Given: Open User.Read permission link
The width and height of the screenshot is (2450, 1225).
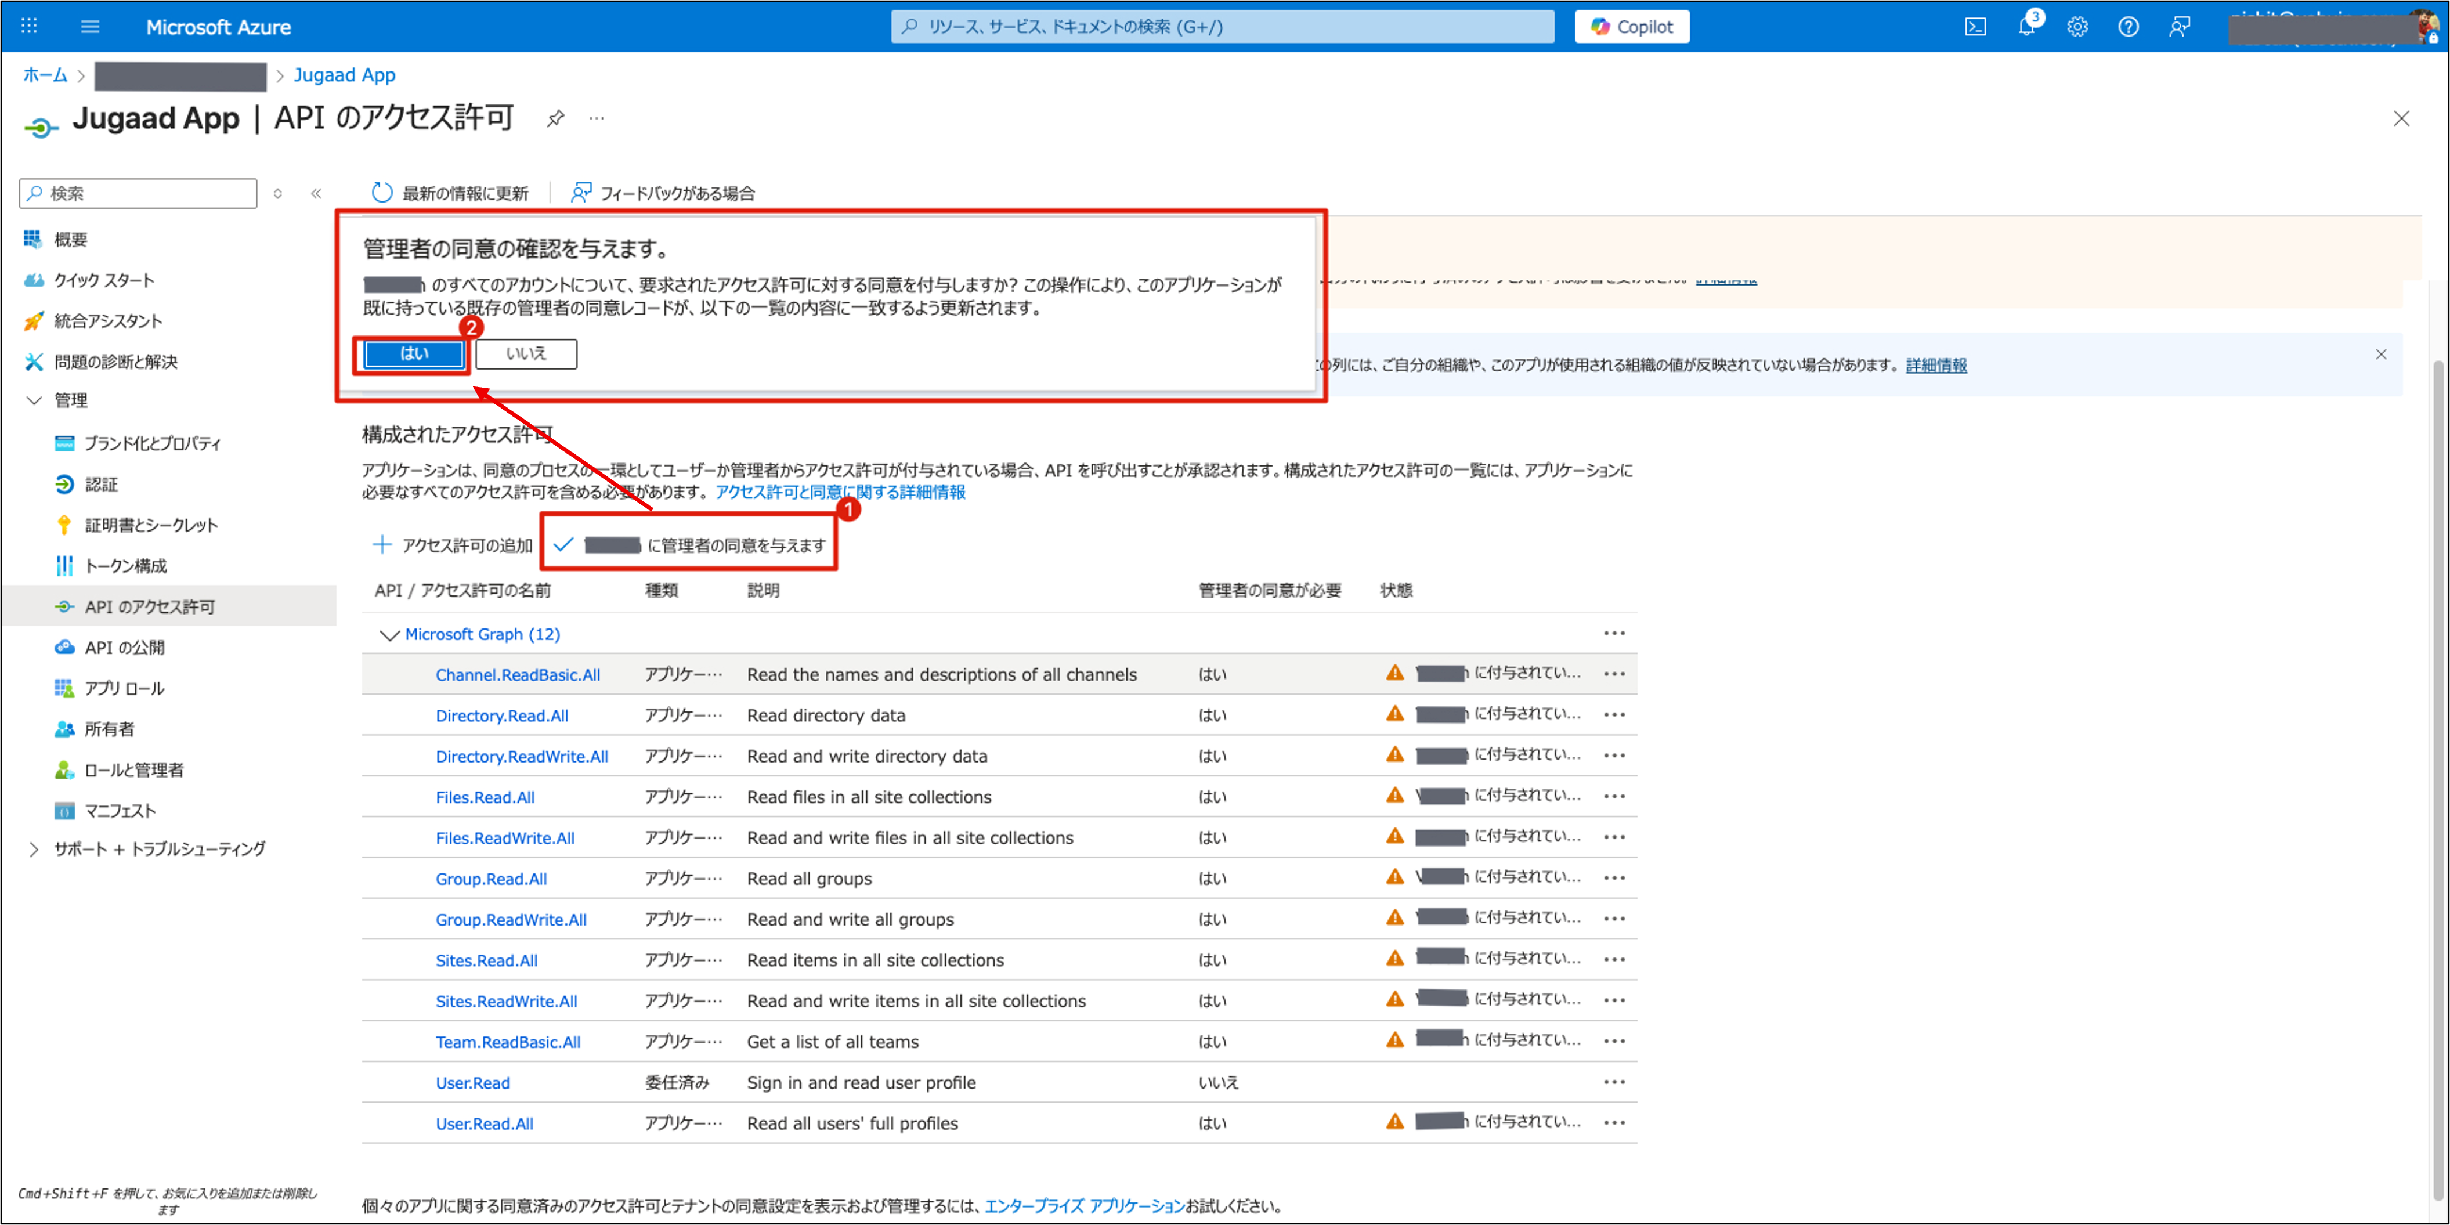Looking at the screenshot, I should (x=473, y=1083).
